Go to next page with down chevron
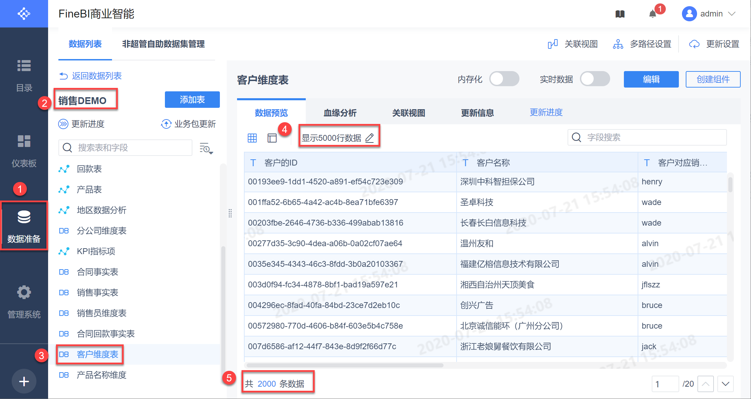Viewport: 751px width, 399px height. [x=725, y=384]
